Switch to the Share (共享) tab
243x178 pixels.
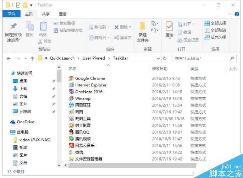point(46,14)
